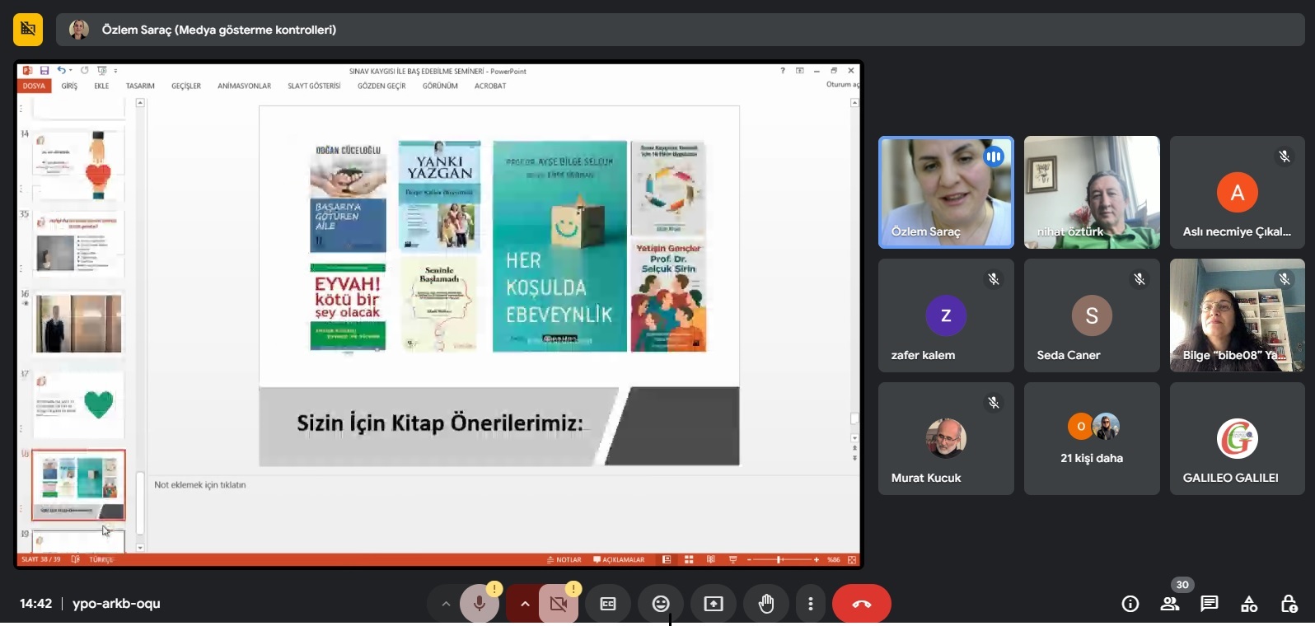
Task: Switch to Slide Sorter view icon
Action: pos(689,560)
